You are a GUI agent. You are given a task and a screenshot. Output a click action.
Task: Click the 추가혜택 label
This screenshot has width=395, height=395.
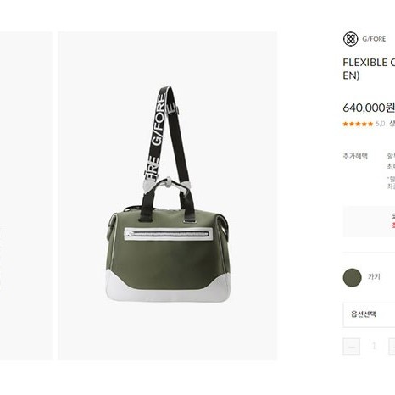point(355,156)
